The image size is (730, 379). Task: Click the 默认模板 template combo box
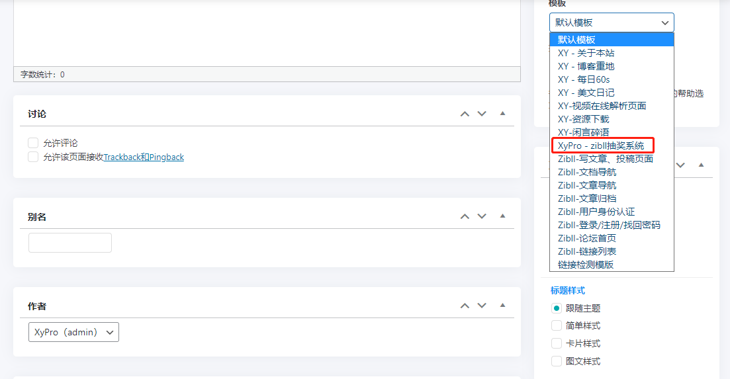tap(611, 22)
